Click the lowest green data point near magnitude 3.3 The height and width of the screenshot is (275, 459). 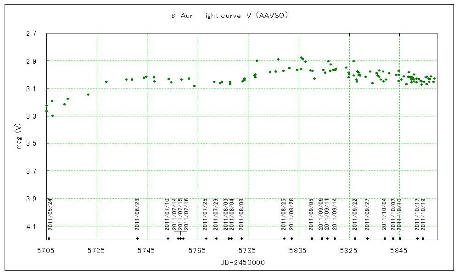(x=52, y=115)
